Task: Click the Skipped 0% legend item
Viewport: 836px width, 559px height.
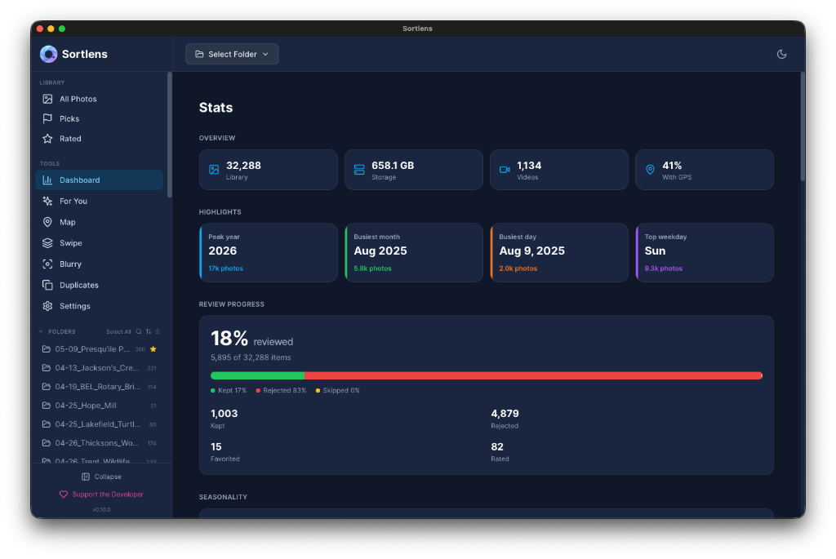Action: (x=337, y=391)
